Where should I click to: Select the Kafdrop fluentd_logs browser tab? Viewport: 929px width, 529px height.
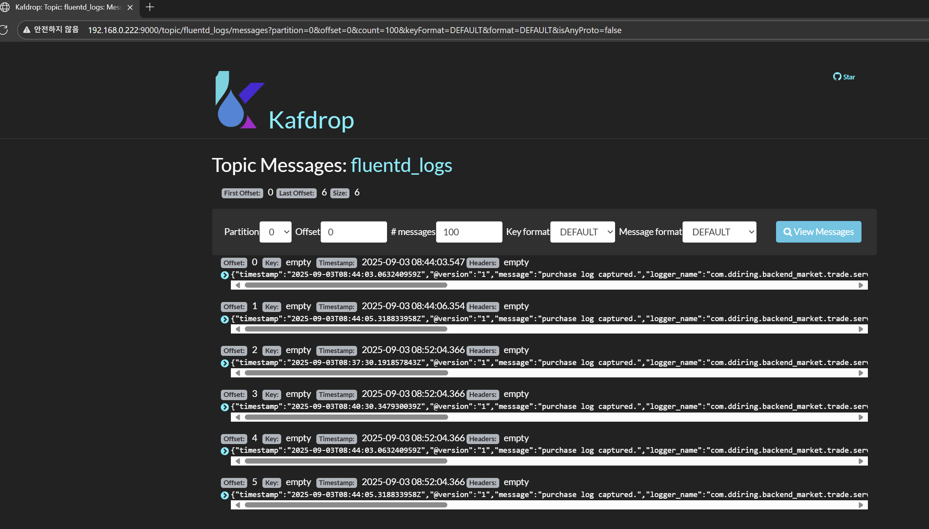68,7
